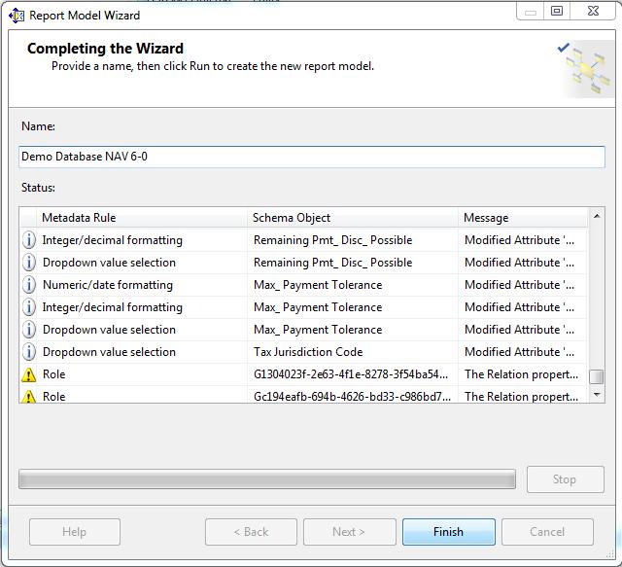This screenshot has width=622, height=567.
Task: Click info icon of Tax Jurisdiction Code row
Action: (28, 352)
